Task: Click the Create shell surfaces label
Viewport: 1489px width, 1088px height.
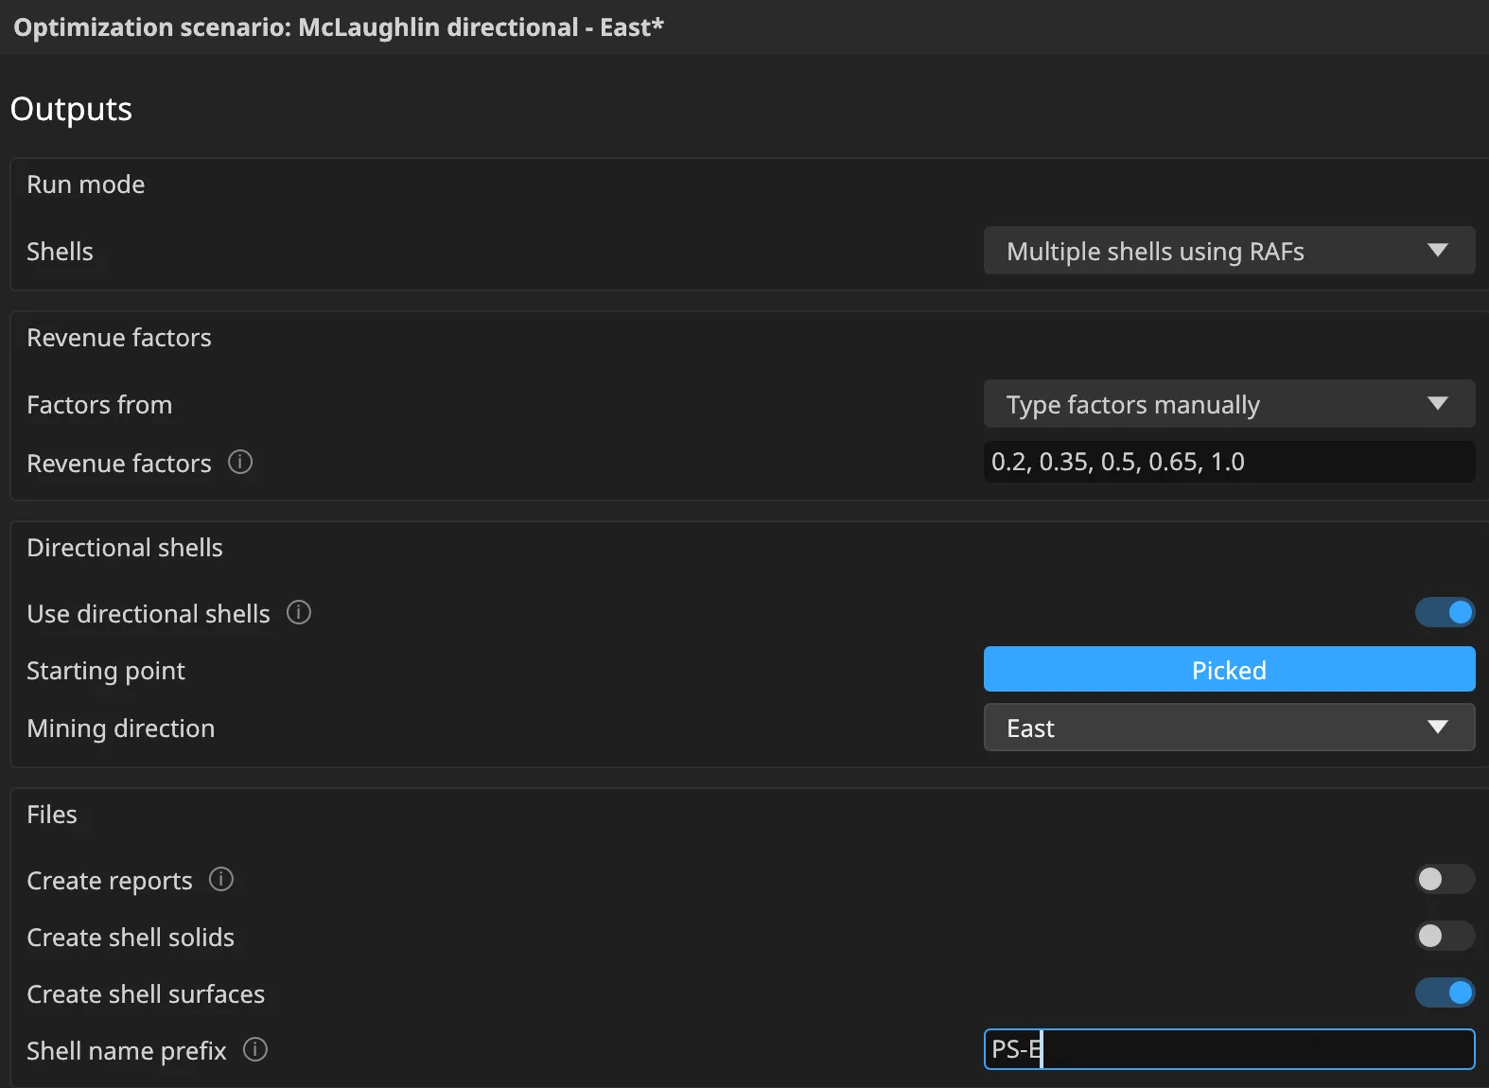Action: pos(146,994)
